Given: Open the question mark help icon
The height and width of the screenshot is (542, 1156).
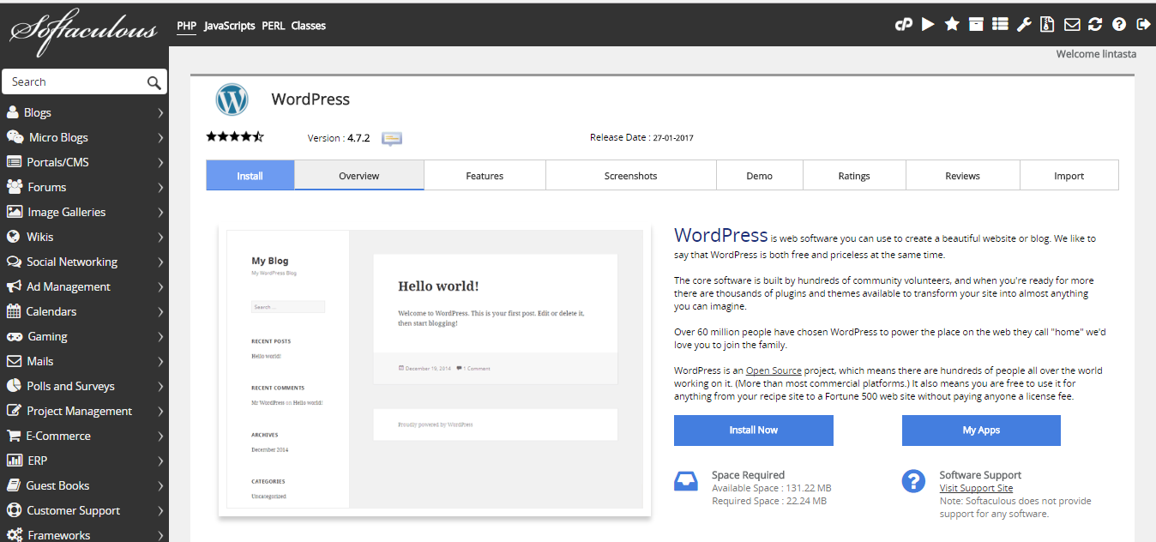Looking at the screenshot, I should click(1119, 24).
